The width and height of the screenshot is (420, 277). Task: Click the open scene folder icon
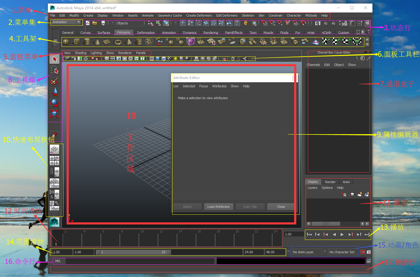tap(95, 23)
